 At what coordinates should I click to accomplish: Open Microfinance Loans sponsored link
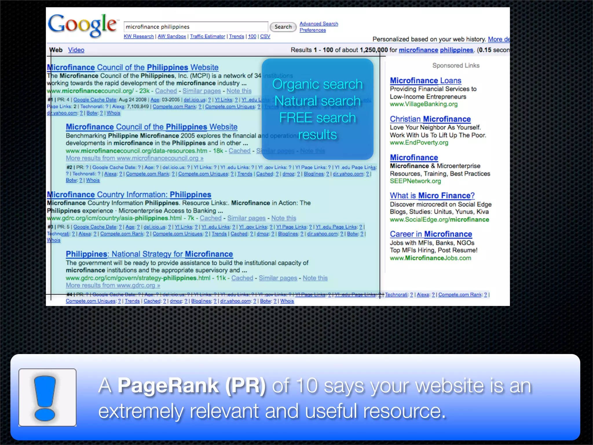click(425, 81)
